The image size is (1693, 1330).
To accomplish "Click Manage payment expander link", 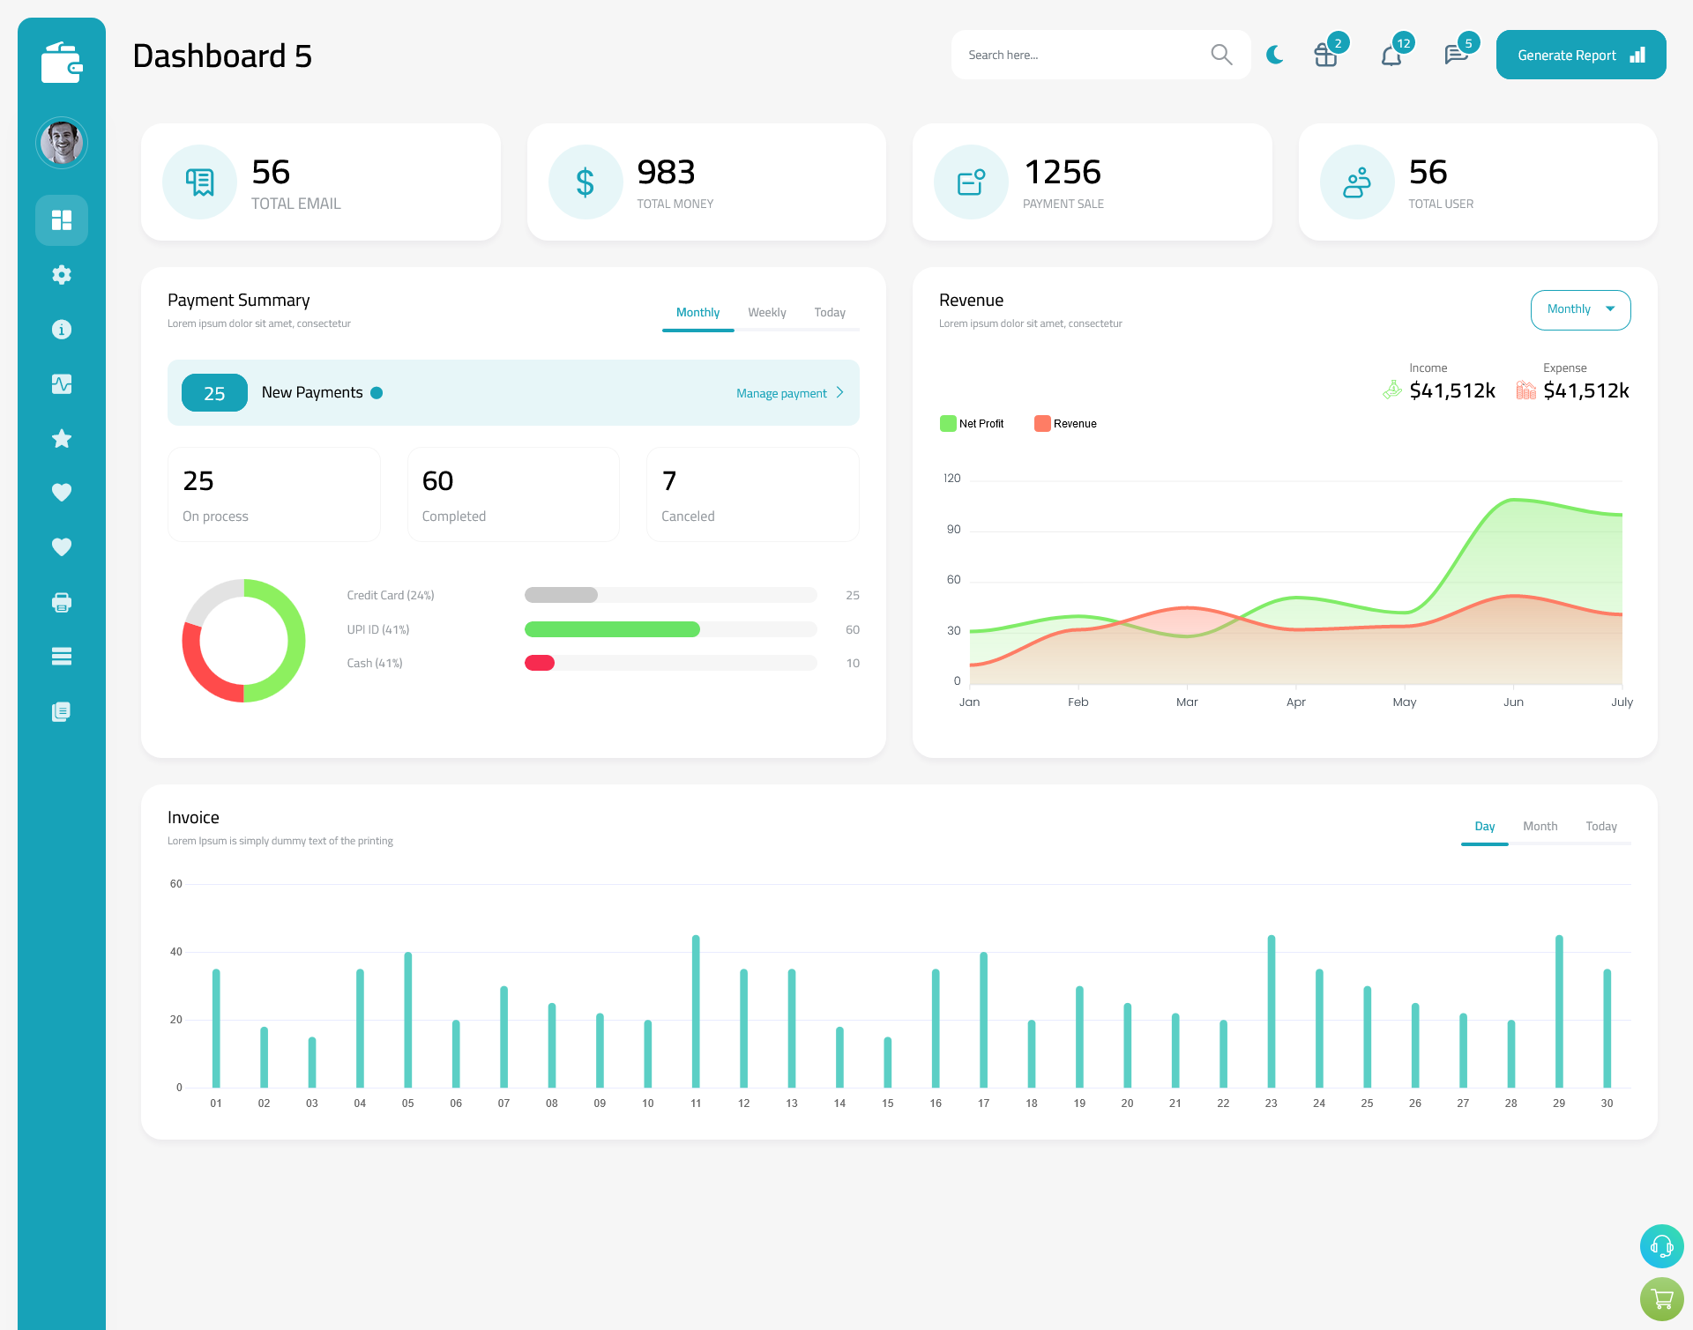I will pyautogui.click(x=792, y=393).
